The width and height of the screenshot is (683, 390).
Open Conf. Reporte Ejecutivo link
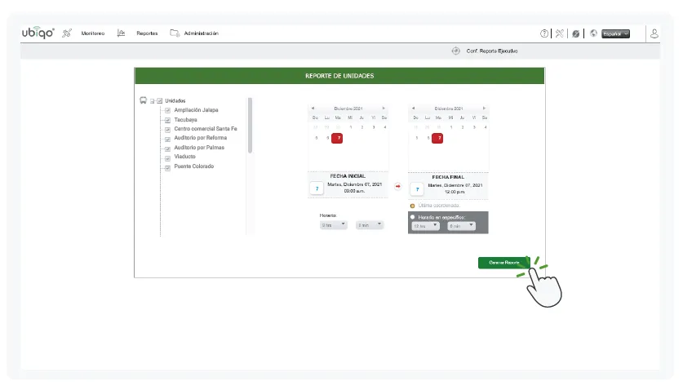click(x=492, y=51)
